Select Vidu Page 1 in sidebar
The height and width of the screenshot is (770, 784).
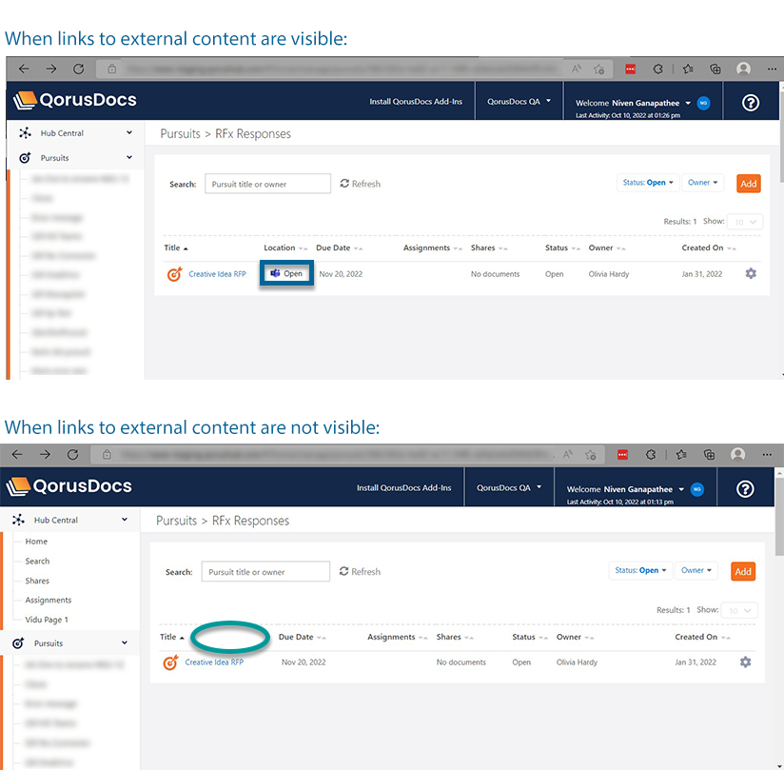click(47, 620)
